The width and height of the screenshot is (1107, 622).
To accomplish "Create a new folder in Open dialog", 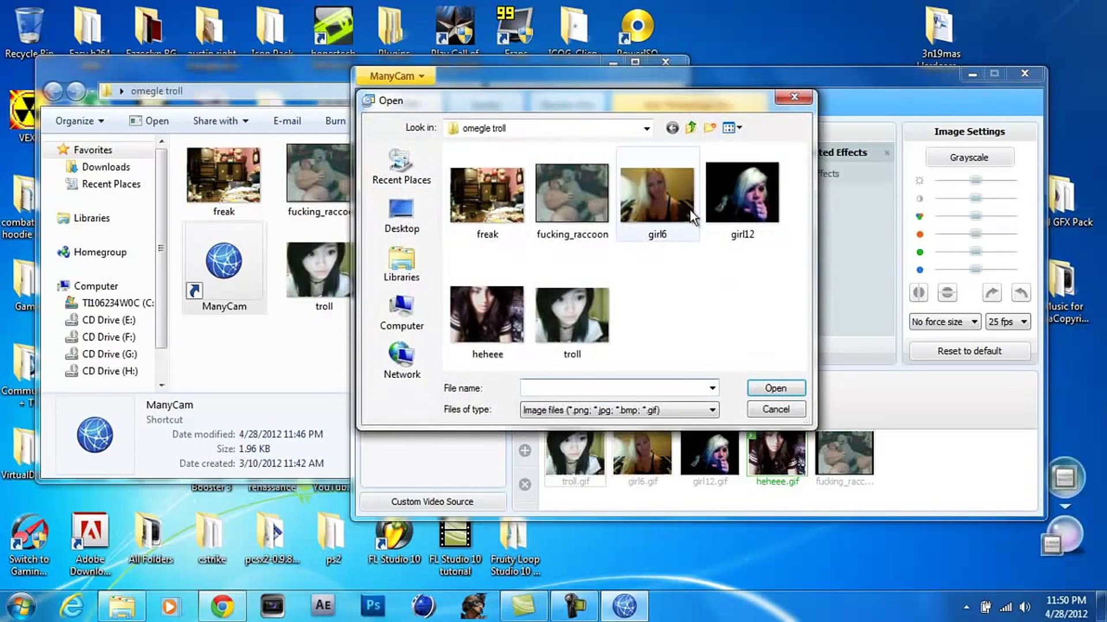I will (710, 128).
